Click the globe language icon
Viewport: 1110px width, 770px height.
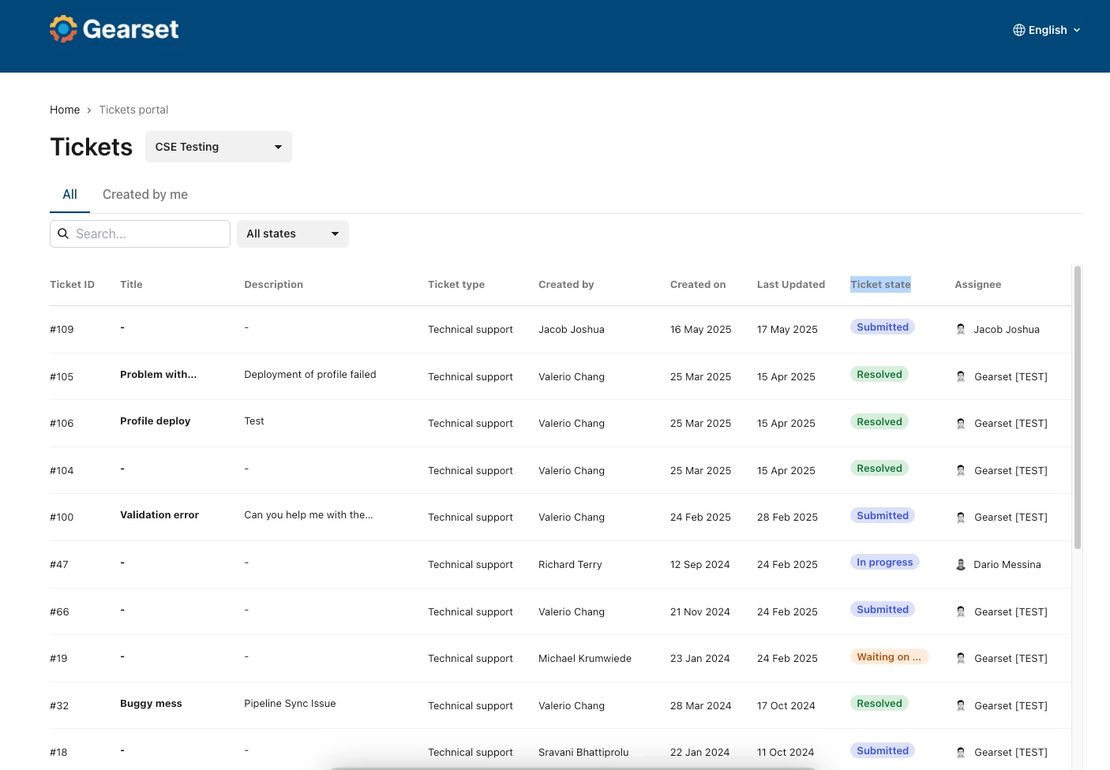click(1019, 30)
